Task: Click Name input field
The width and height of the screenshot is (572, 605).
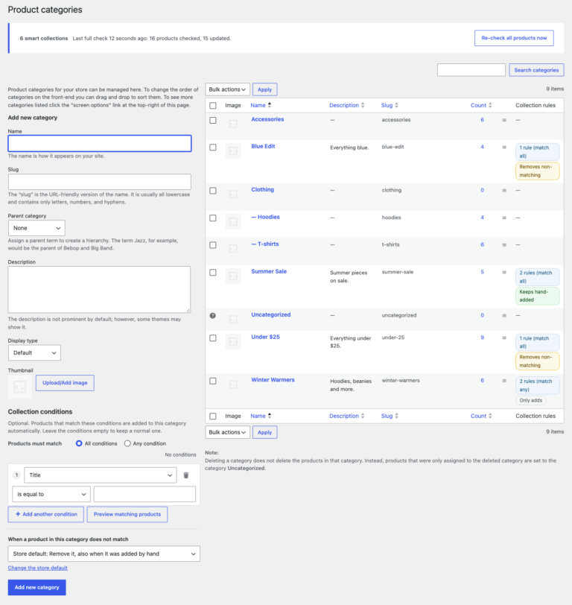Action: click(100, 144)
